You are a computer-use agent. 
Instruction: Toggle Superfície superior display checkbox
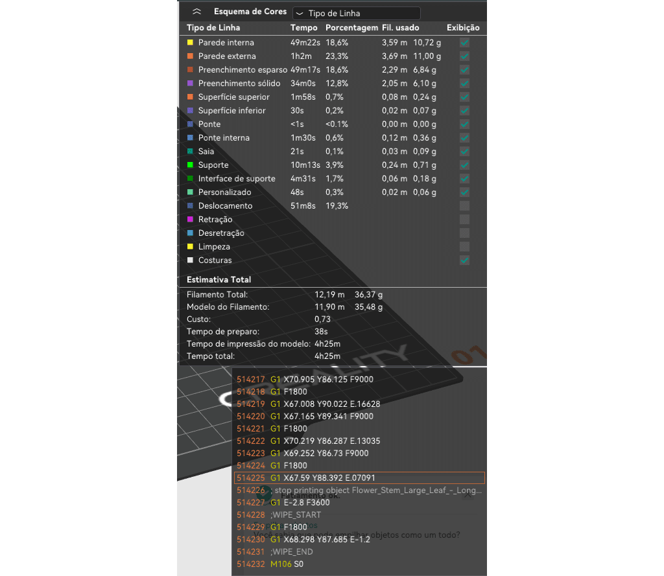[464, 97]
